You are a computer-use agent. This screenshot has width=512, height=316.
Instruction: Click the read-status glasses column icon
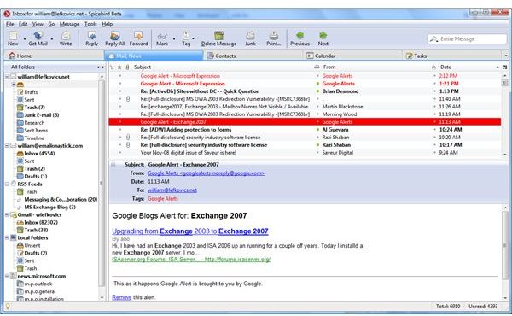pos(317,67)
